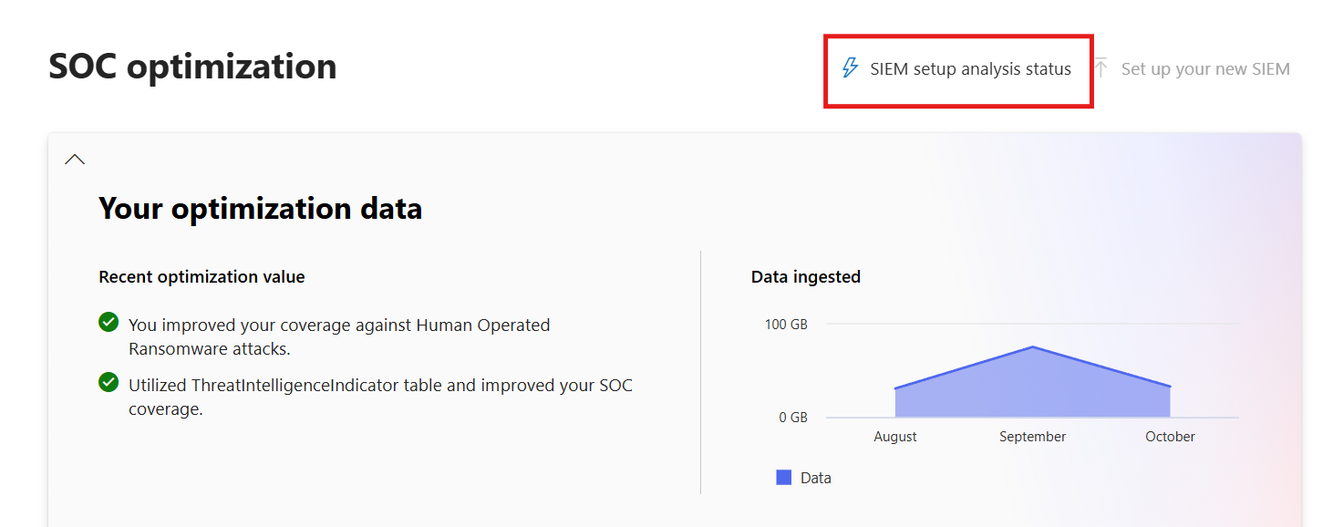
Task: Click the green checkmark next to ransomware coverage item
Action: coord(107,322)
